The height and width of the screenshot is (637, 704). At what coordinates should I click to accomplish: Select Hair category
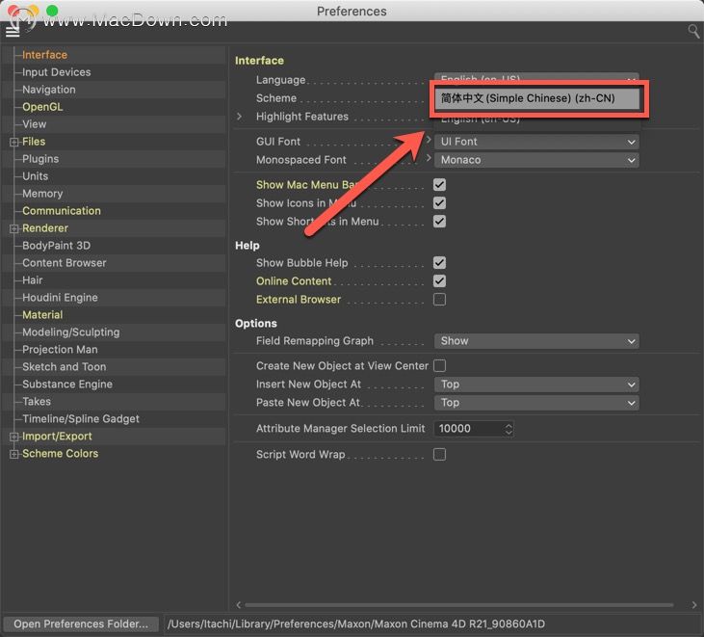[x=33, y=280]
